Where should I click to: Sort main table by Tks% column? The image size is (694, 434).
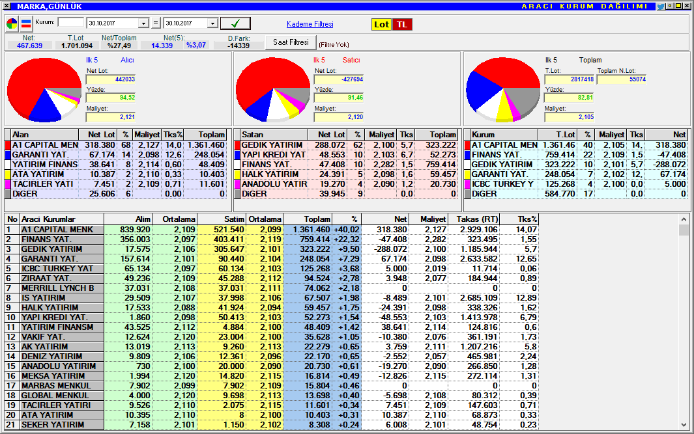click(519, 219)
